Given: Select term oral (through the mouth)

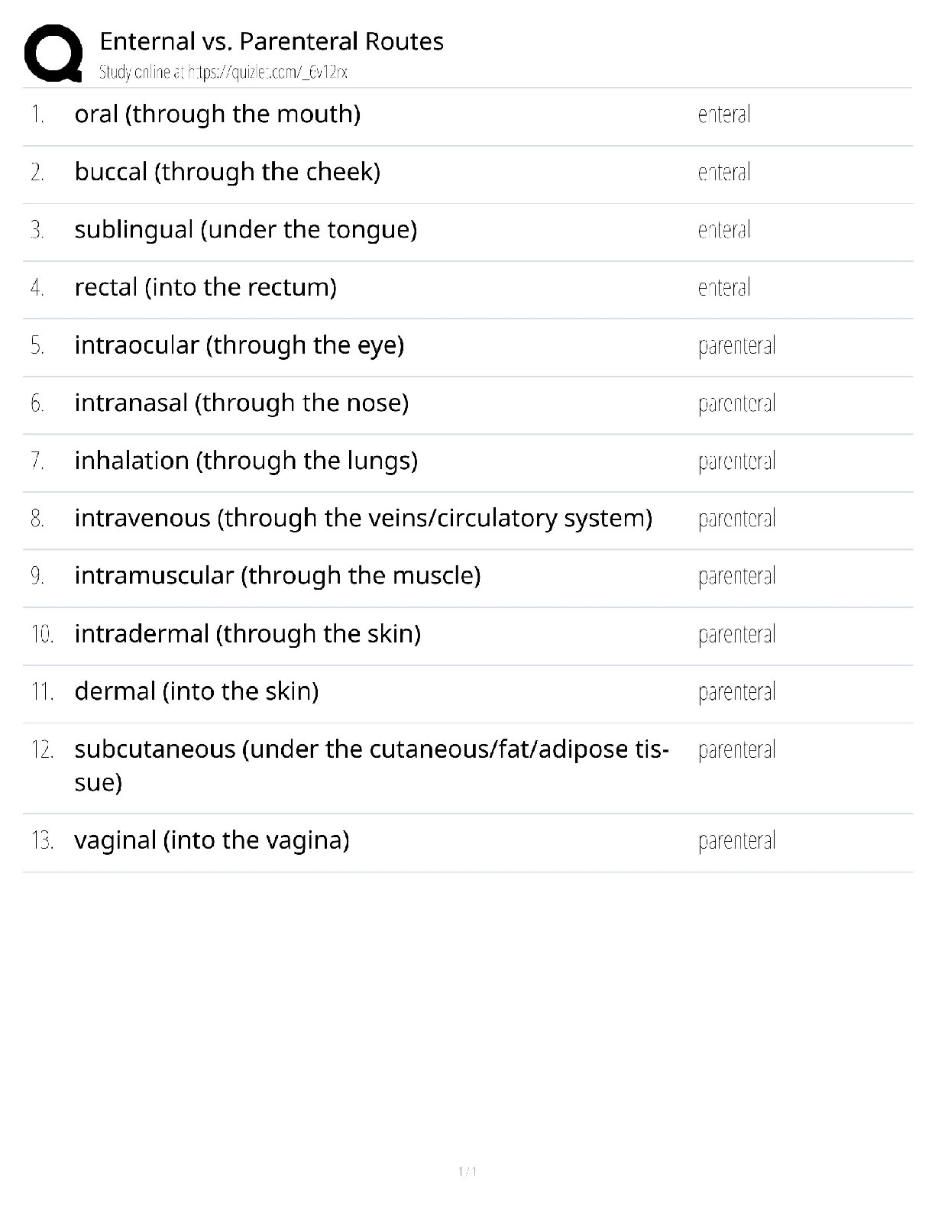Looking at the screenshot, I should click(217, 114).
